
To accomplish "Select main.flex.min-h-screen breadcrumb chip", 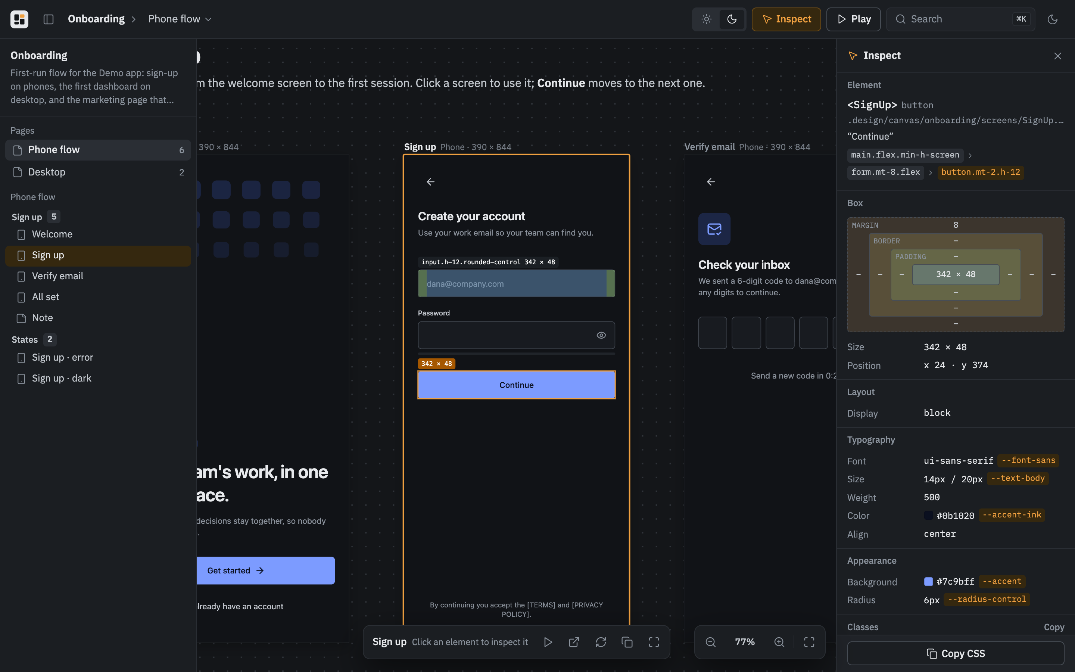I will (x=905, y=155).
